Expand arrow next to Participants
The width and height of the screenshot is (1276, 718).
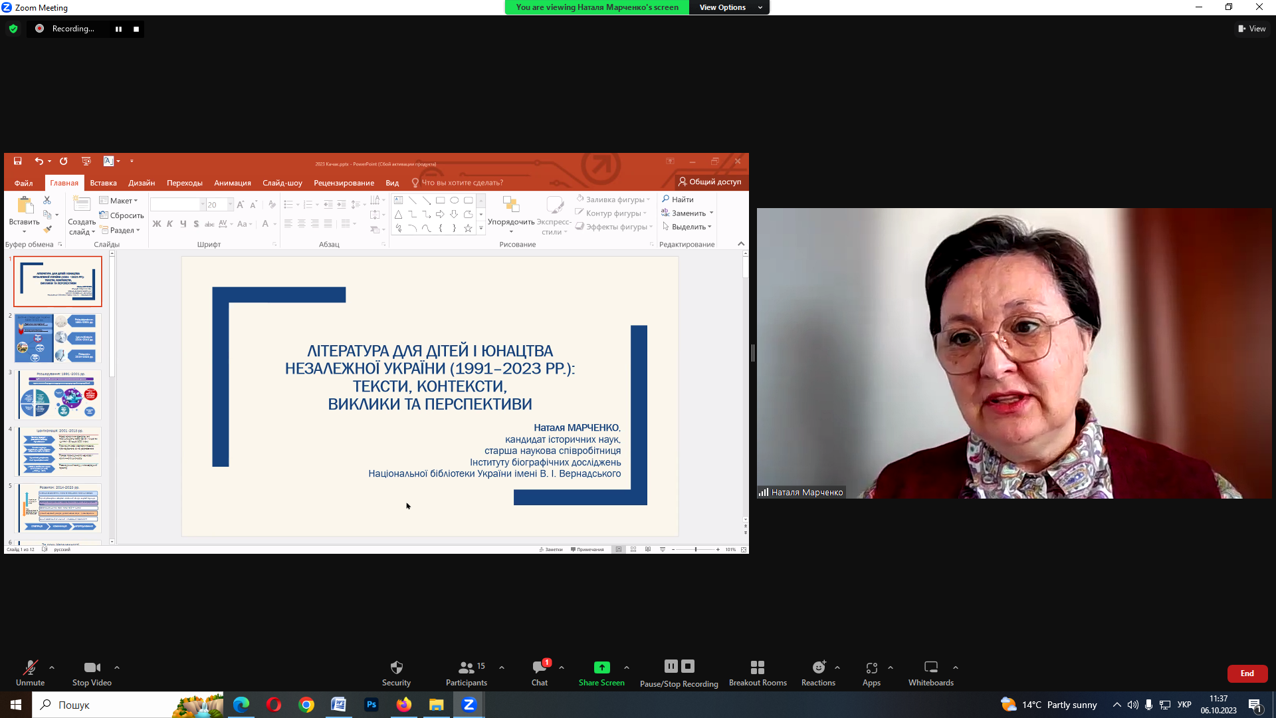(502, 667)
